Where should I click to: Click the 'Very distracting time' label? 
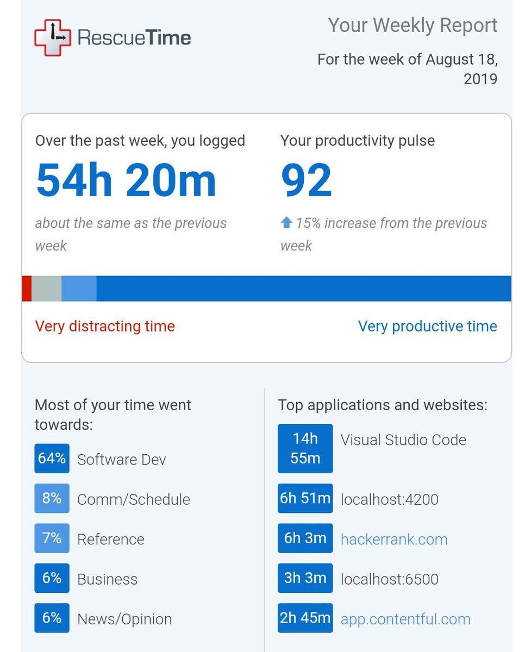(105, 326)
